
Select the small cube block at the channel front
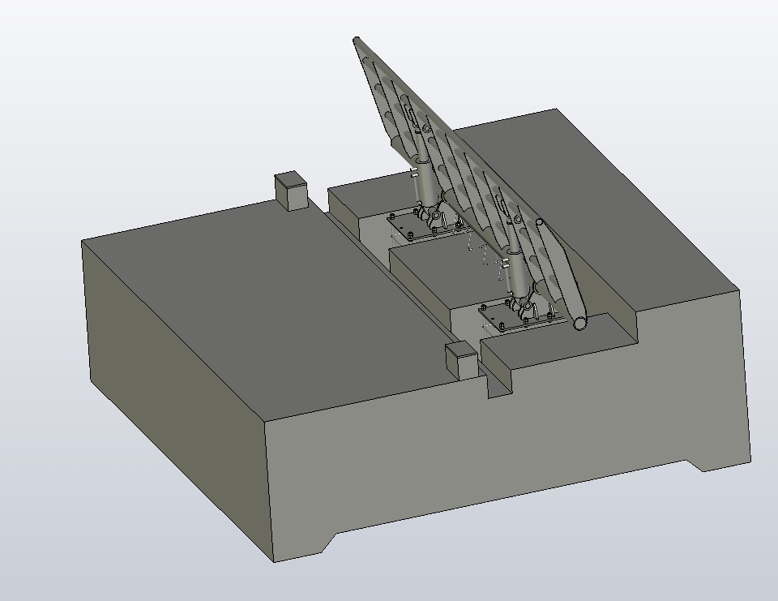click(461, 359)
